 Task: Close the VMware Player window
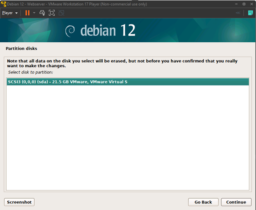point(251,3)
